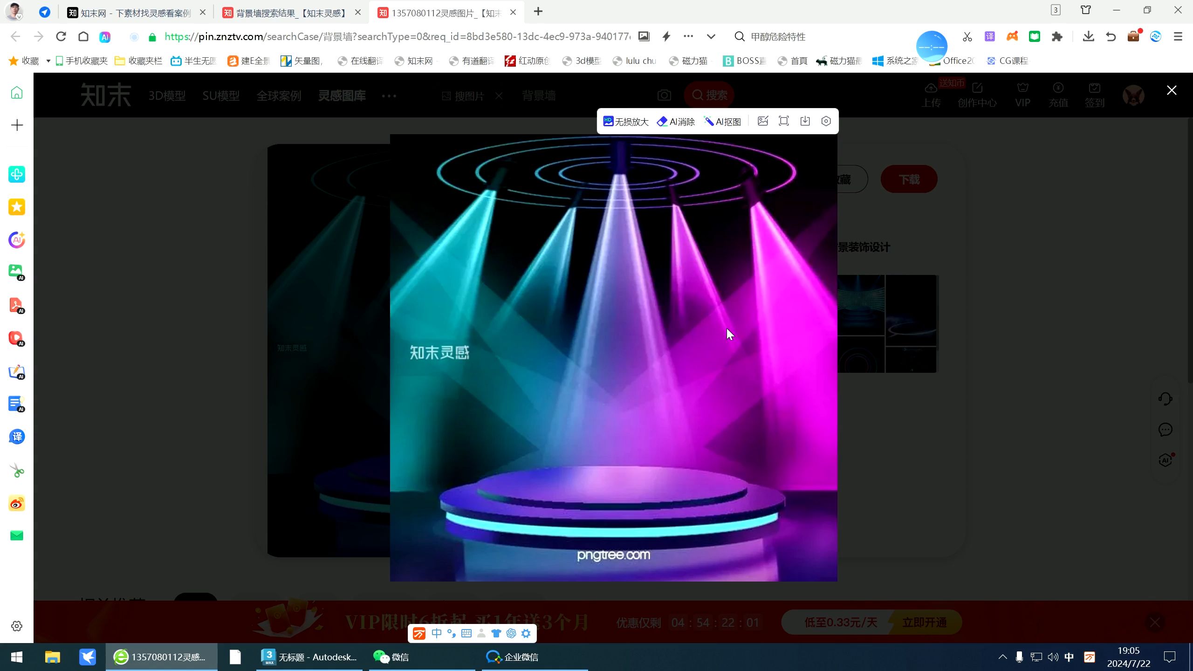Click the scissors cut icon in browser toolbar
Image resolution: width=1193 pixels, height=671 pixels.
point(967,37)
